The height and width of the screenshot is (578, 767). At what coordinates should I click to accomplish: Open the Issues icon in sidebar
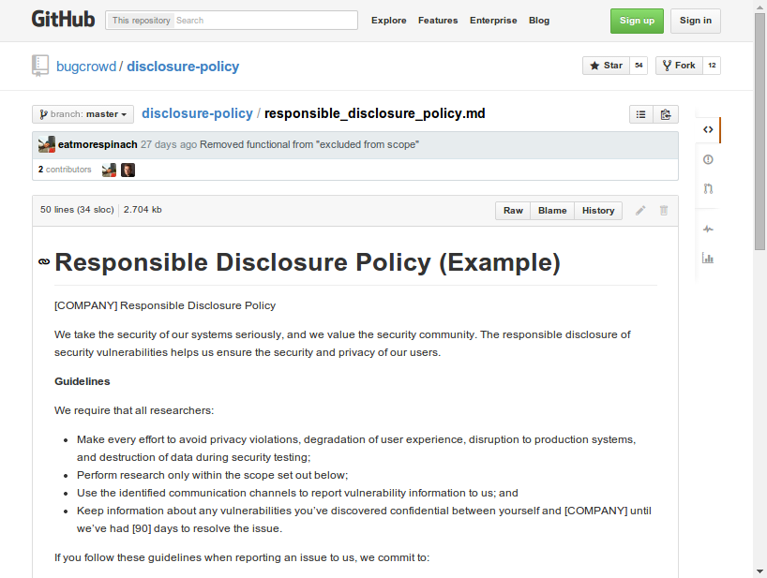click(x=708, y=160)
